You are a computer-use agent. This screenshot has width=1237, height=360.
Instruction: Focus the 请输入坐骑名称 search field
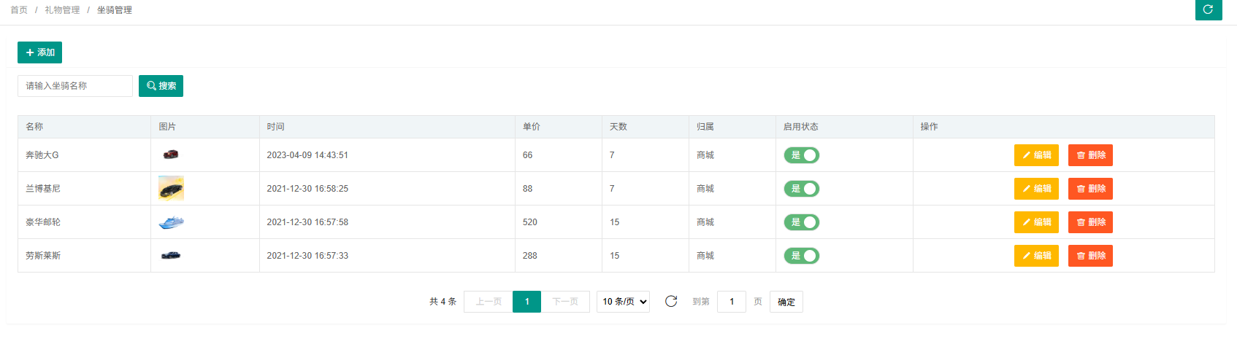click(74, 86)
